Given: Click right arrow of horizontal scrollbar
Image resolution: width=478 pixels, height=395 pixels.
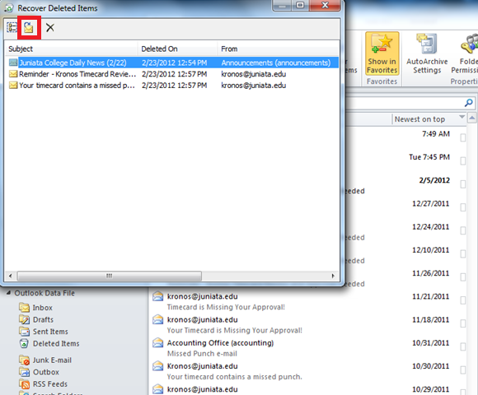Looking at the screenshot, I should pos(333,276).
